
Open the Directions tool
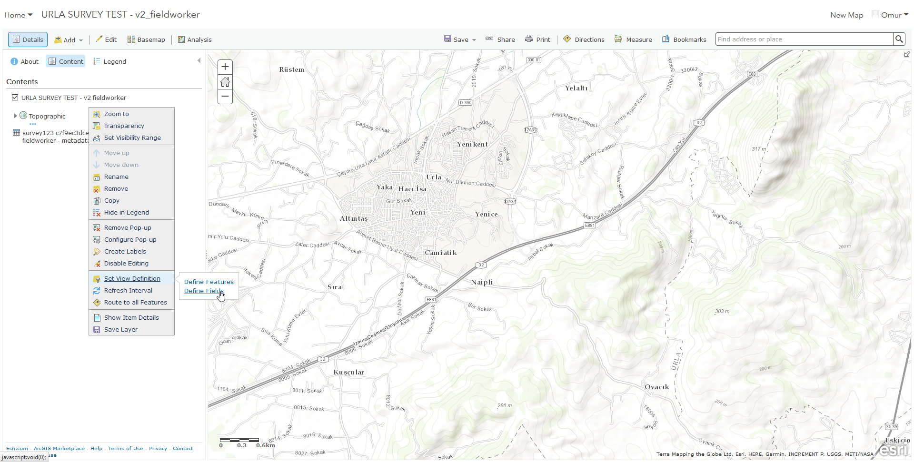(x=584, y=39)
